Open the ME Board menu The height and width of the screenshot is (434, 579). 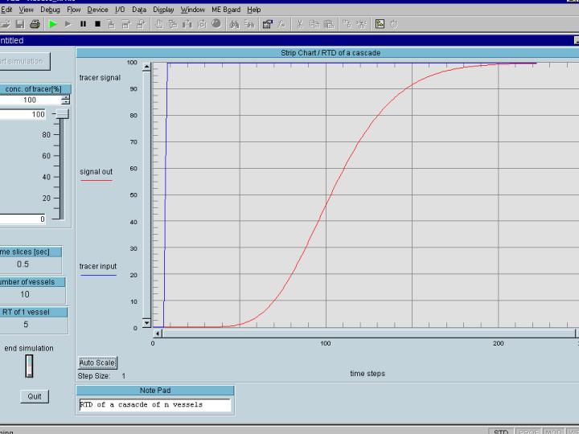[226, 10]
